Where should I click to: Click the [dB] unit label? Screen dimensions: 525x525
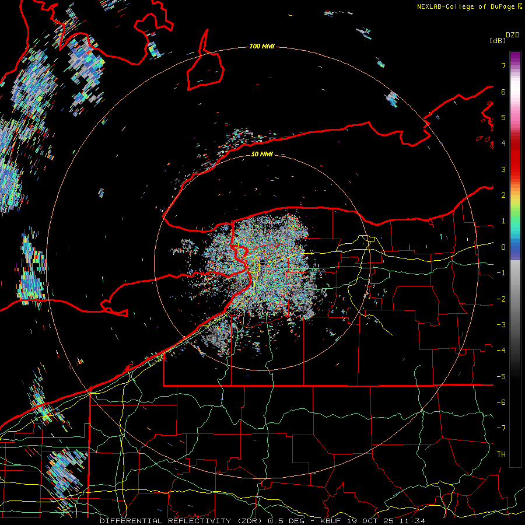498,40
